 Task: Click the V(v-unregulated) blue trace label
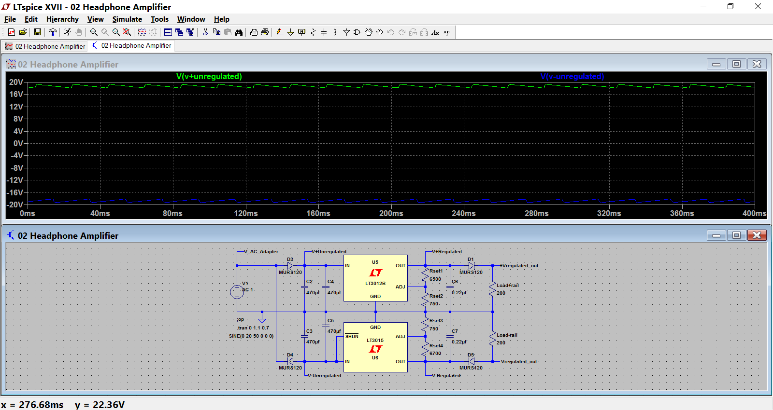point(572,76)
